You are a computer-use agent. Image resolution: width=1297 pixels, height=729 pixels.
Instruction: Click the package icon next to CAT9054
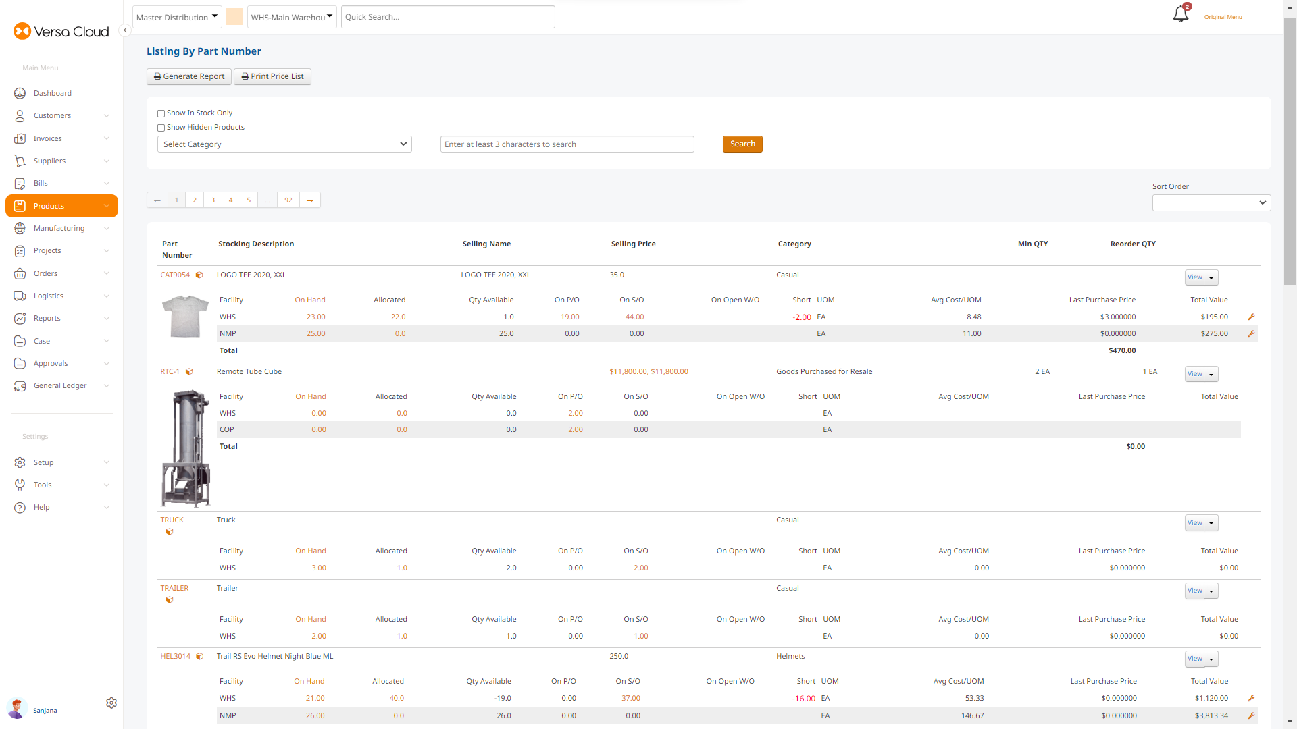point(200,275)
